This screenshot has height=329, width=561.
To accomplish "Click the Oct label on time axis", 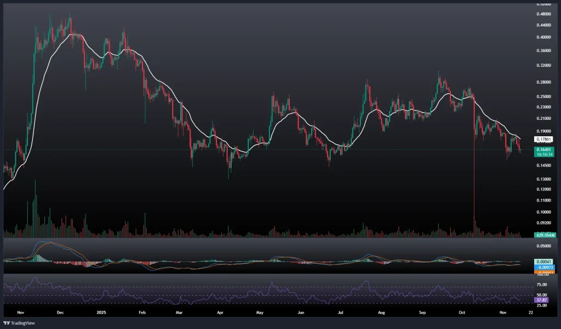I will click(x=462, y=313).
